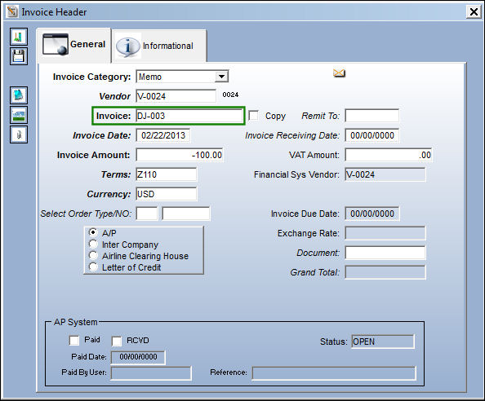The image size is (485, 401).
Task: Click the order number field
Action: click(x=186, y=214)
